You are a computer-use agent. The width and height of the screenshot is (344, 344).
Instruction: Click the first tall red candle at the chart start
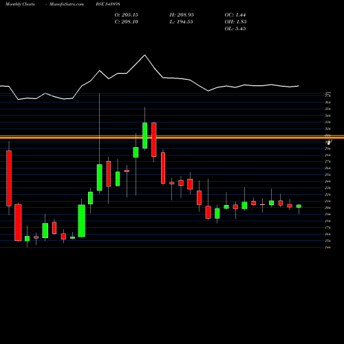pyautogui.click(x=9, y=178)
